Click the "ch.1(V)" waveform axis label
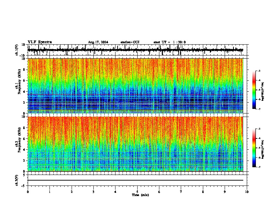This screenshot has height=215, width=278. [16, 50]
